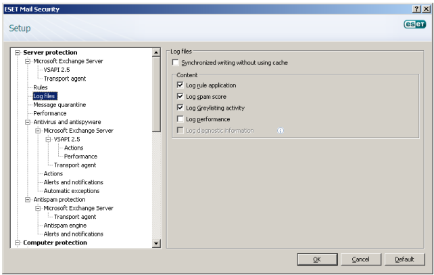This screenshot has width=434, height=275.
Task: Select Transport agent under Antispam Exchange Server
Action: (75, 217)
